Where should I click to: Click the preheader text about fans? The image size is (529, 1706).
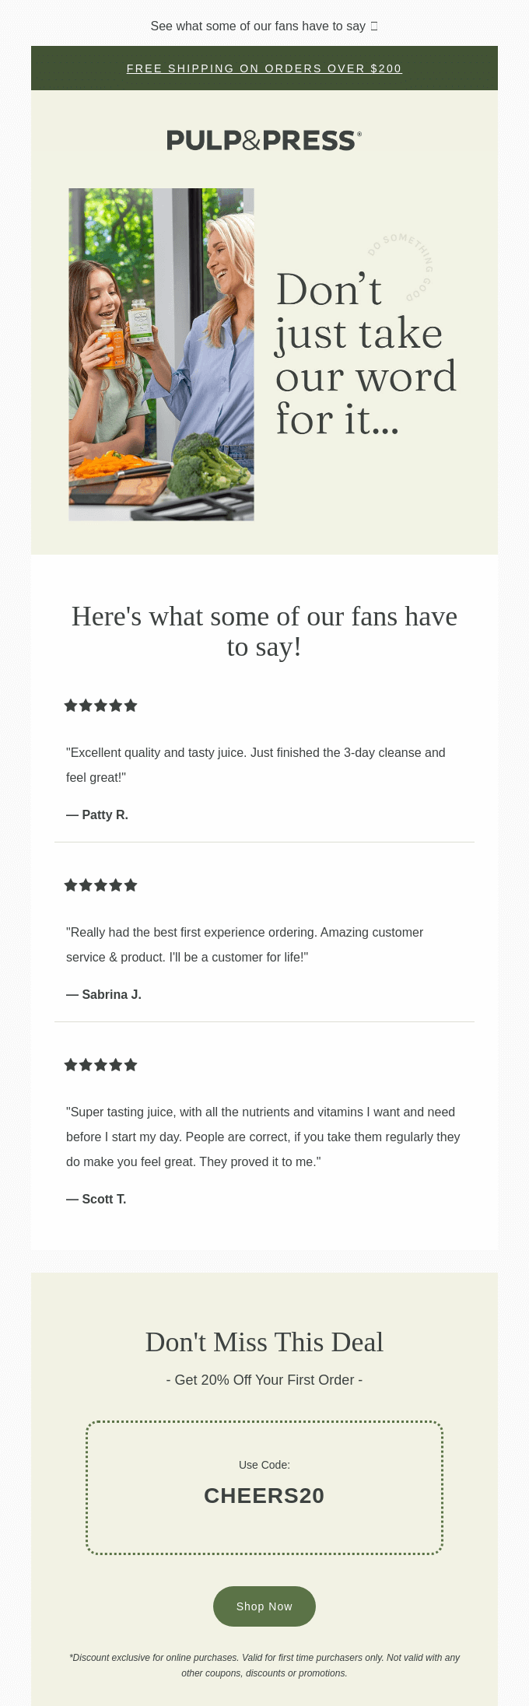coord(258,26)
